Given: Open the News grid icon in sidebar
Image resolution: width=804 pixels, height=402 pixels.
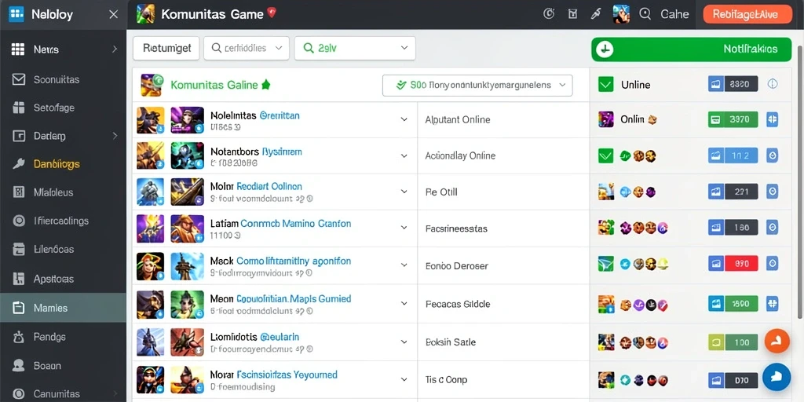Looking at the screenshot, I should (x=18, y=49).
